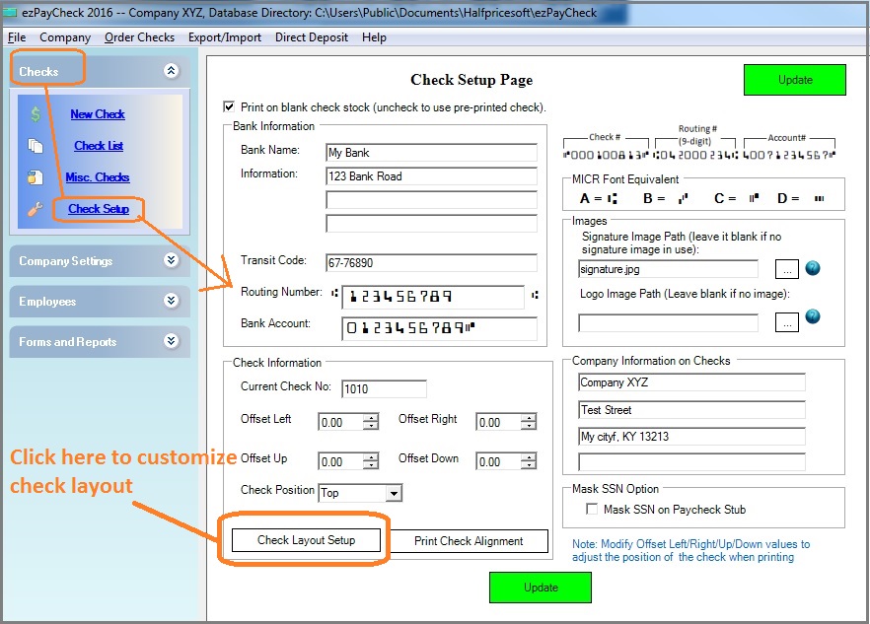Image resolution: width=870 pixels, height=624 pixels.
Task: Toggle Print on blank check stock checkbox
Action: (x=231, y=106)
